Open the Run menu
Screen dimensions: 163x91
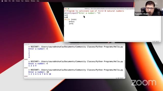click(x=22, y=1)
